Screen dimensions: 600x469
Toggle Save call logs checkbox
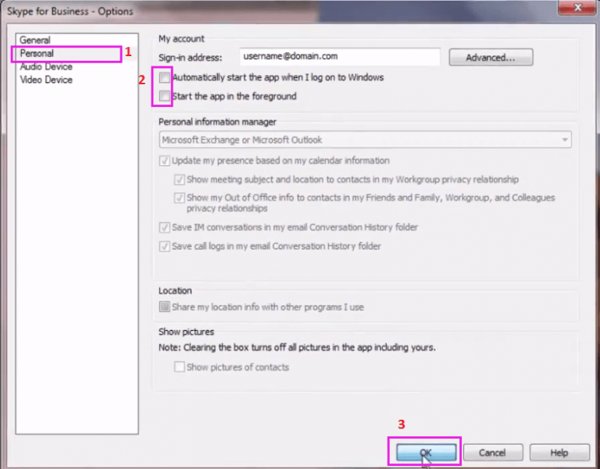(x=165, y=246)
